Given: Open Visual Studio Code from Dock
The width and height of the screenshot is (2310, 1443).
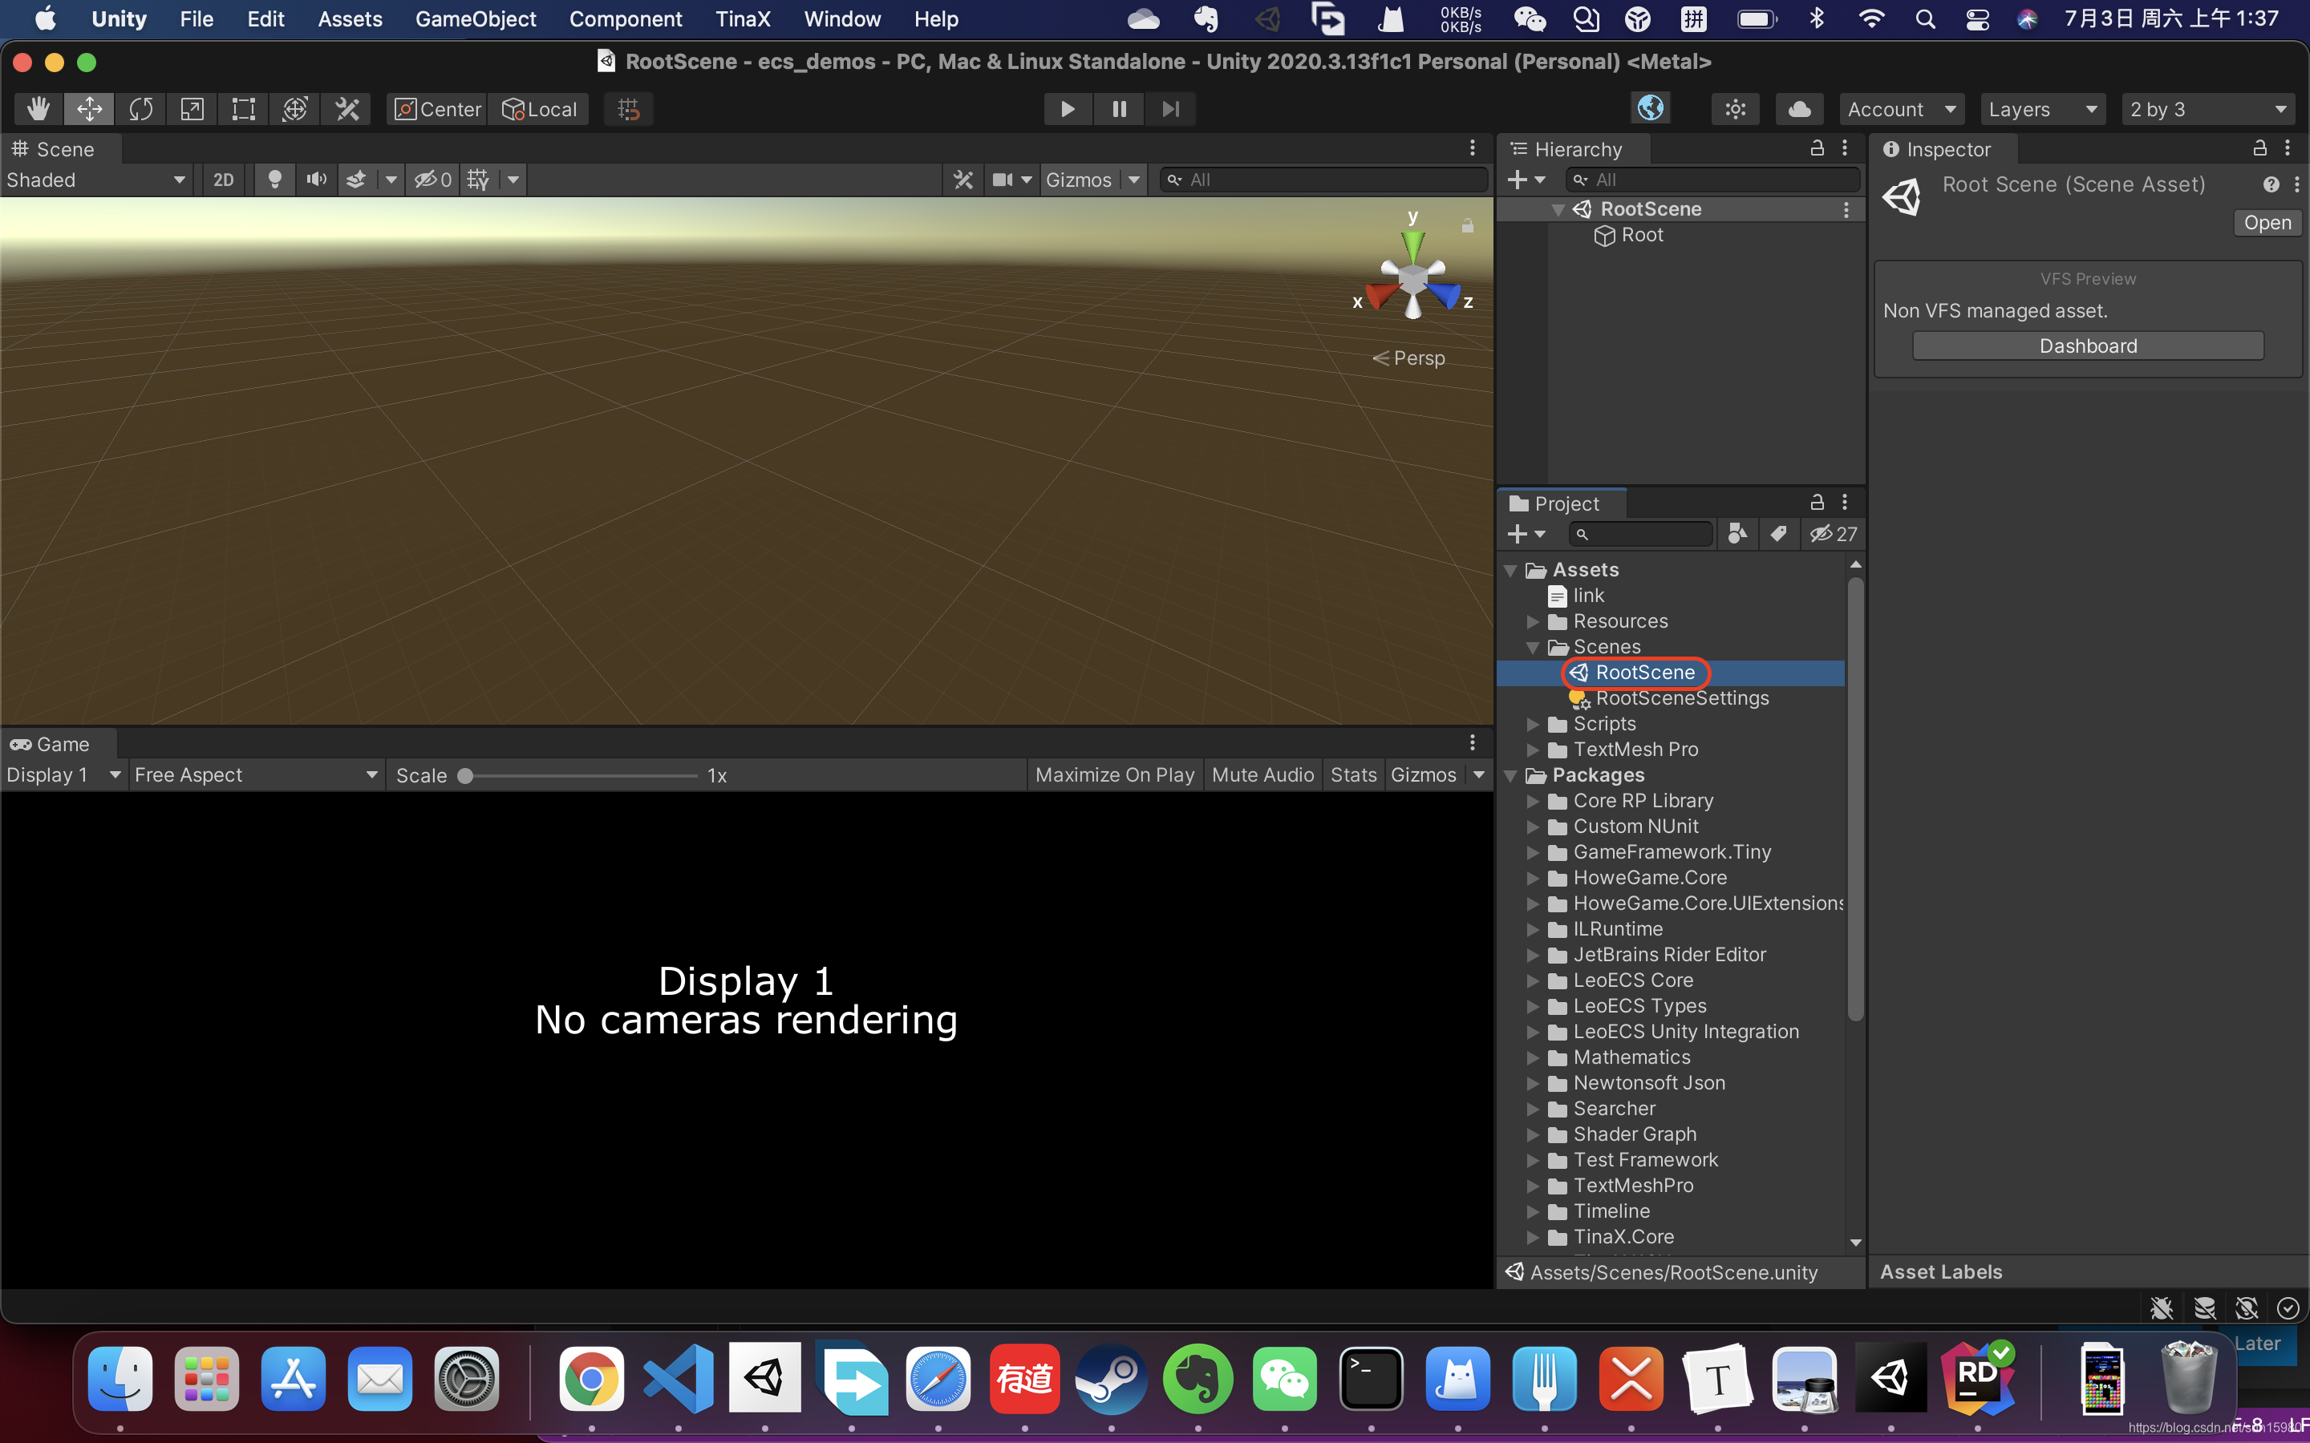Looking at the screenshot, I should [x=678, y=1379].
